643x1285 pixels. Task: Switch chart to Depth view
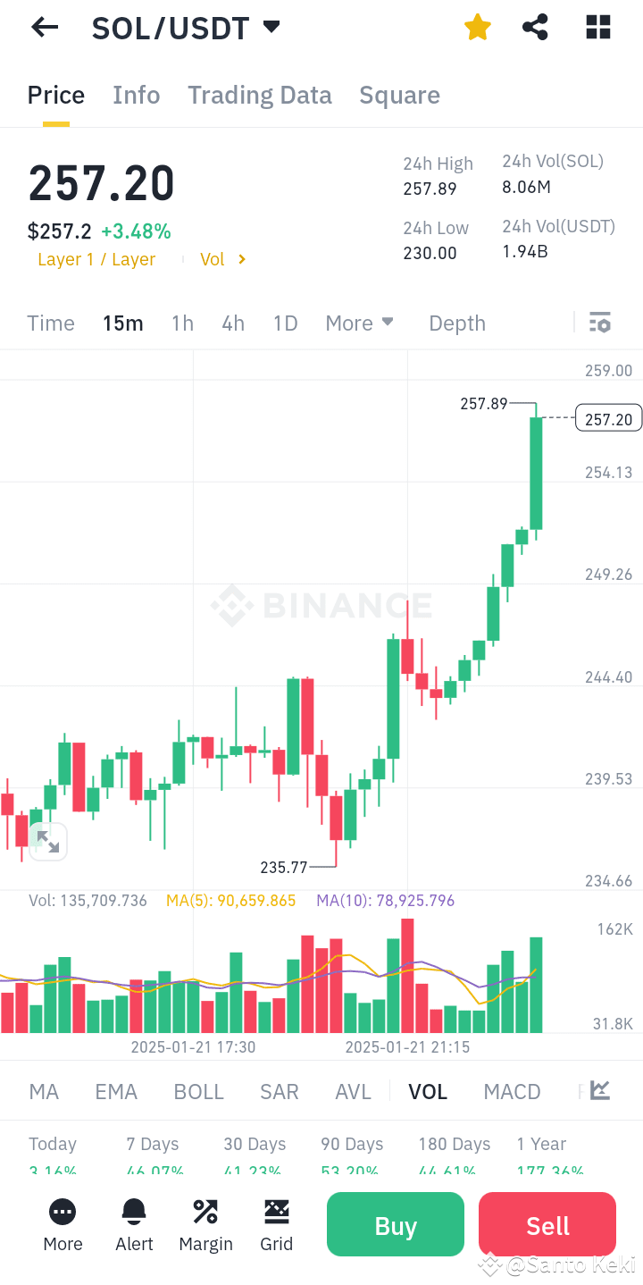(456, 323)
